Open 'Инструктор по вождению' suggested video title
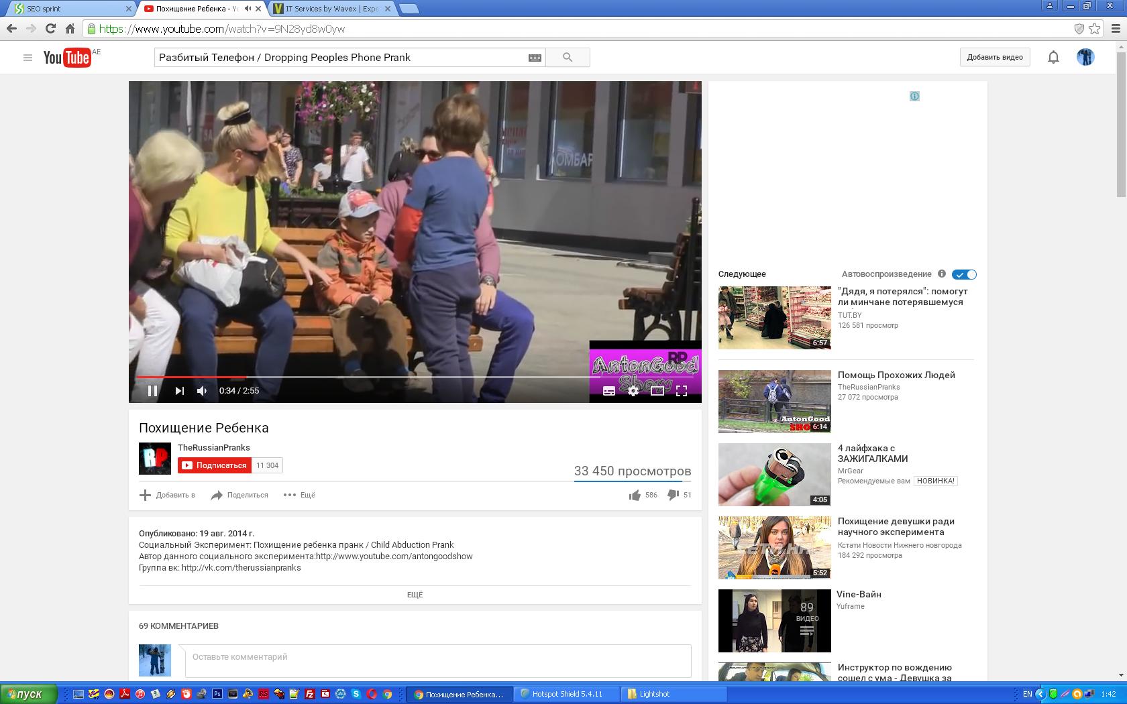This screenshot has width=1127, height=704. (x=895, y=672)
